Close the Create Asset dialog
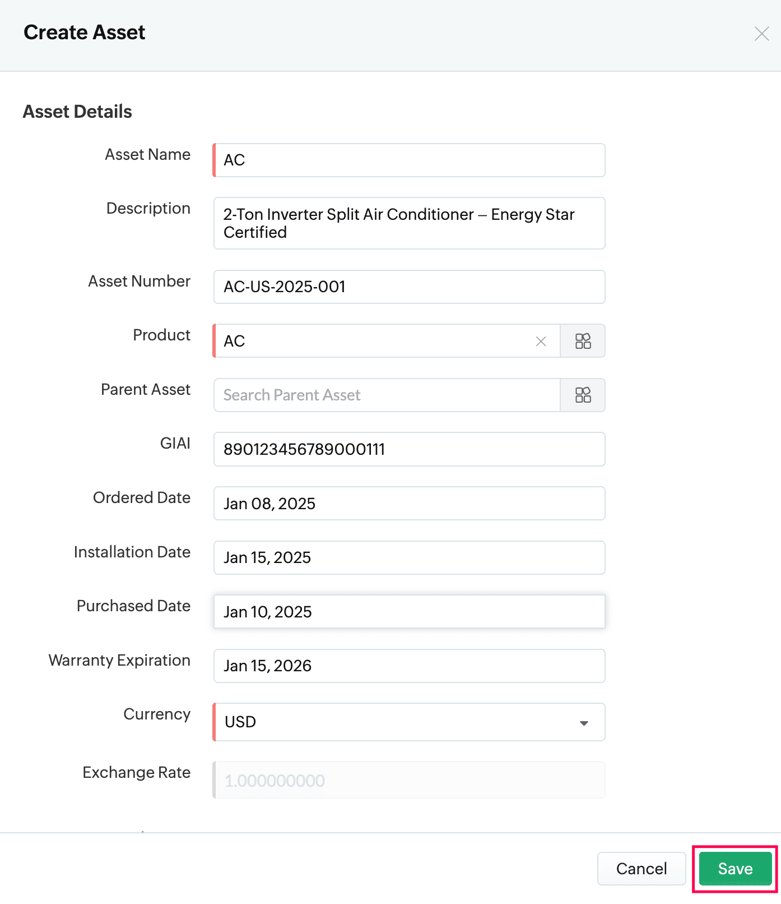 click(761, 34)
